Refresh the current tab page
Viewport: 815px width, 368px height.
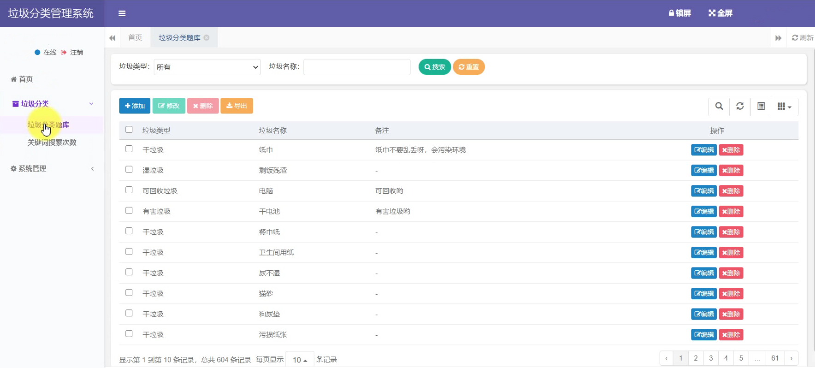tap(803, 38)
